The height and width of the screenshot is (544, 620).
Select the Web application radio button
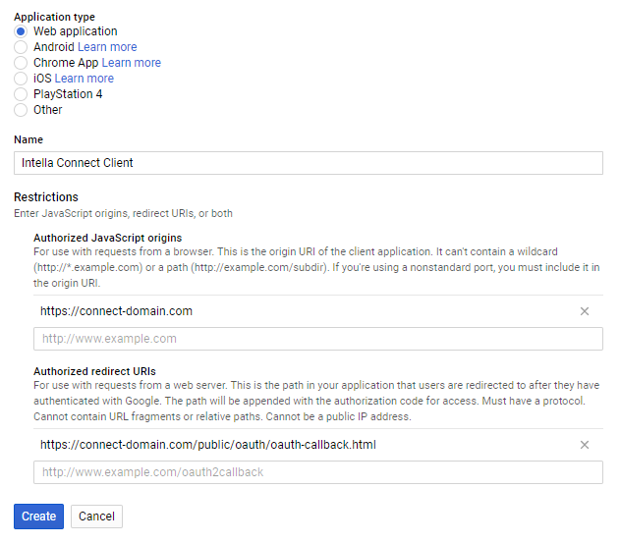pyautogui.click(x=21, y=31)
